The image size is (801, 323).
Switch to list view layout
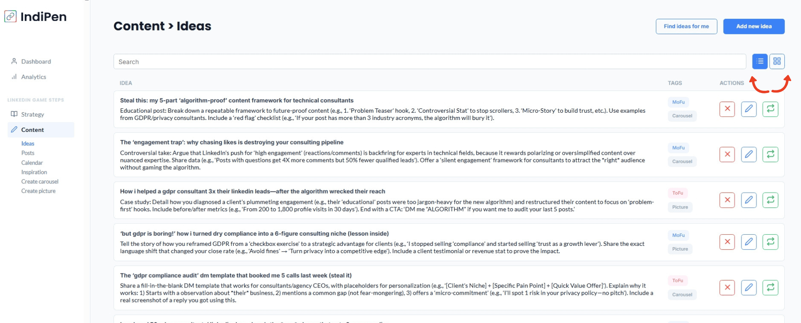click(x=759, y=62)
